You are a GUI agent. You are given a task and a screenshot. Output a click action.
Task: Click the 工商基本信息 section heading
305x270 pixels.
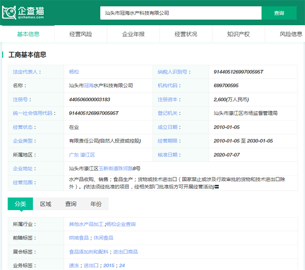tap(27, 55)
